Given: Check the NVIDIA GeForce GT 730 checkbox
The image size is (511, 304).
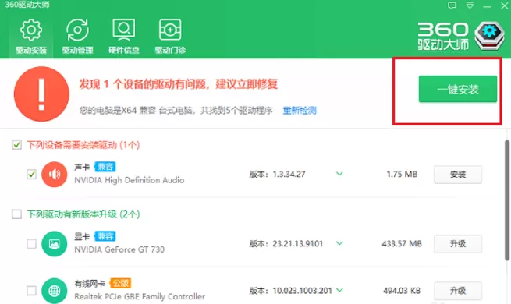Looking at the screenshot, I should click(x=31, y=243).
